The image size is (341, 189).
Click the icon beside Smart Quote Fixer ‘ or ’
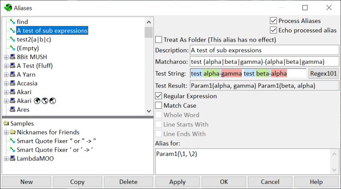tap(12, 149)
